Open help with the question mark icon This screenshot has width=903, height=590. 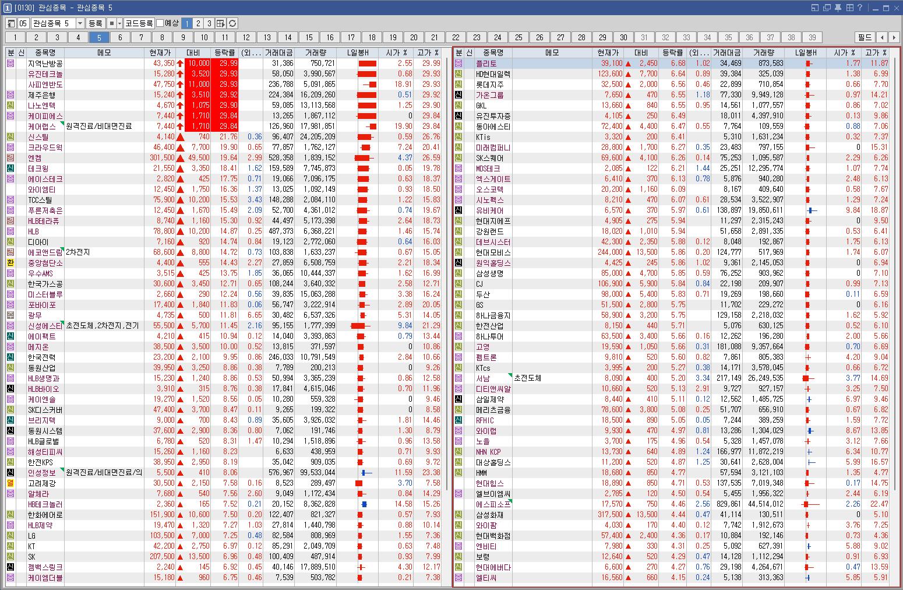(x=860, y=8)
